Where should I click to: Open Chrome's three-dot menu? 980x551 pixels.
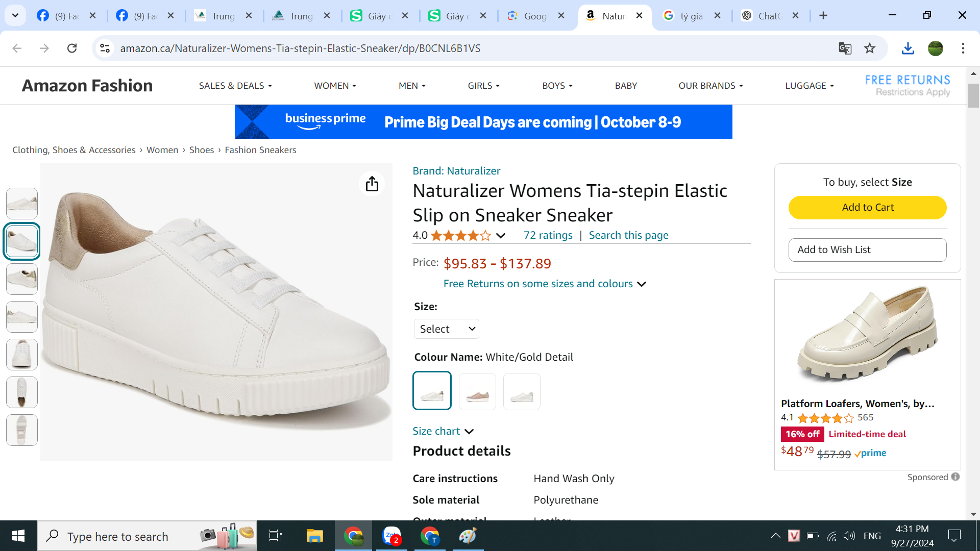(963, 48)
